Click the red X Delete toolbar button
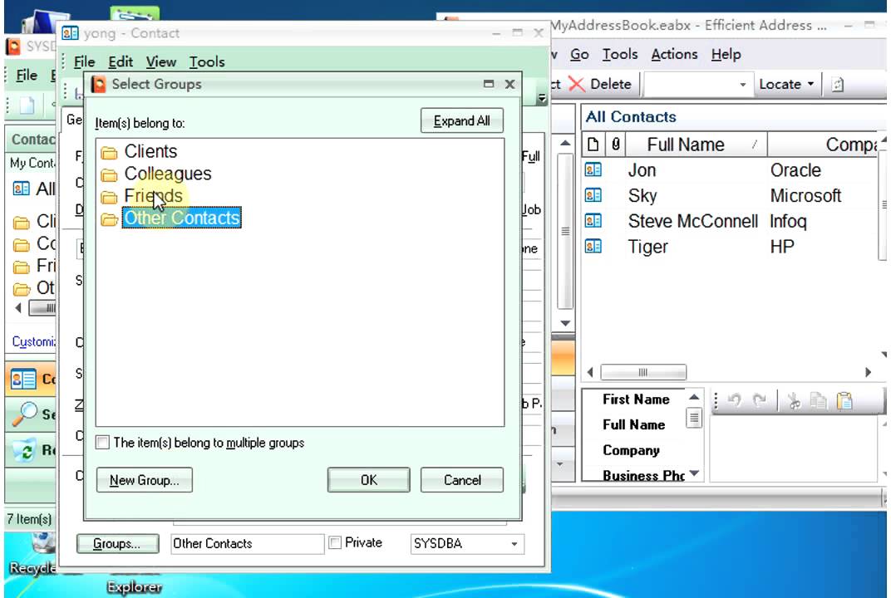Viewport: 891px width, 598px height. [x=600, y=84]
